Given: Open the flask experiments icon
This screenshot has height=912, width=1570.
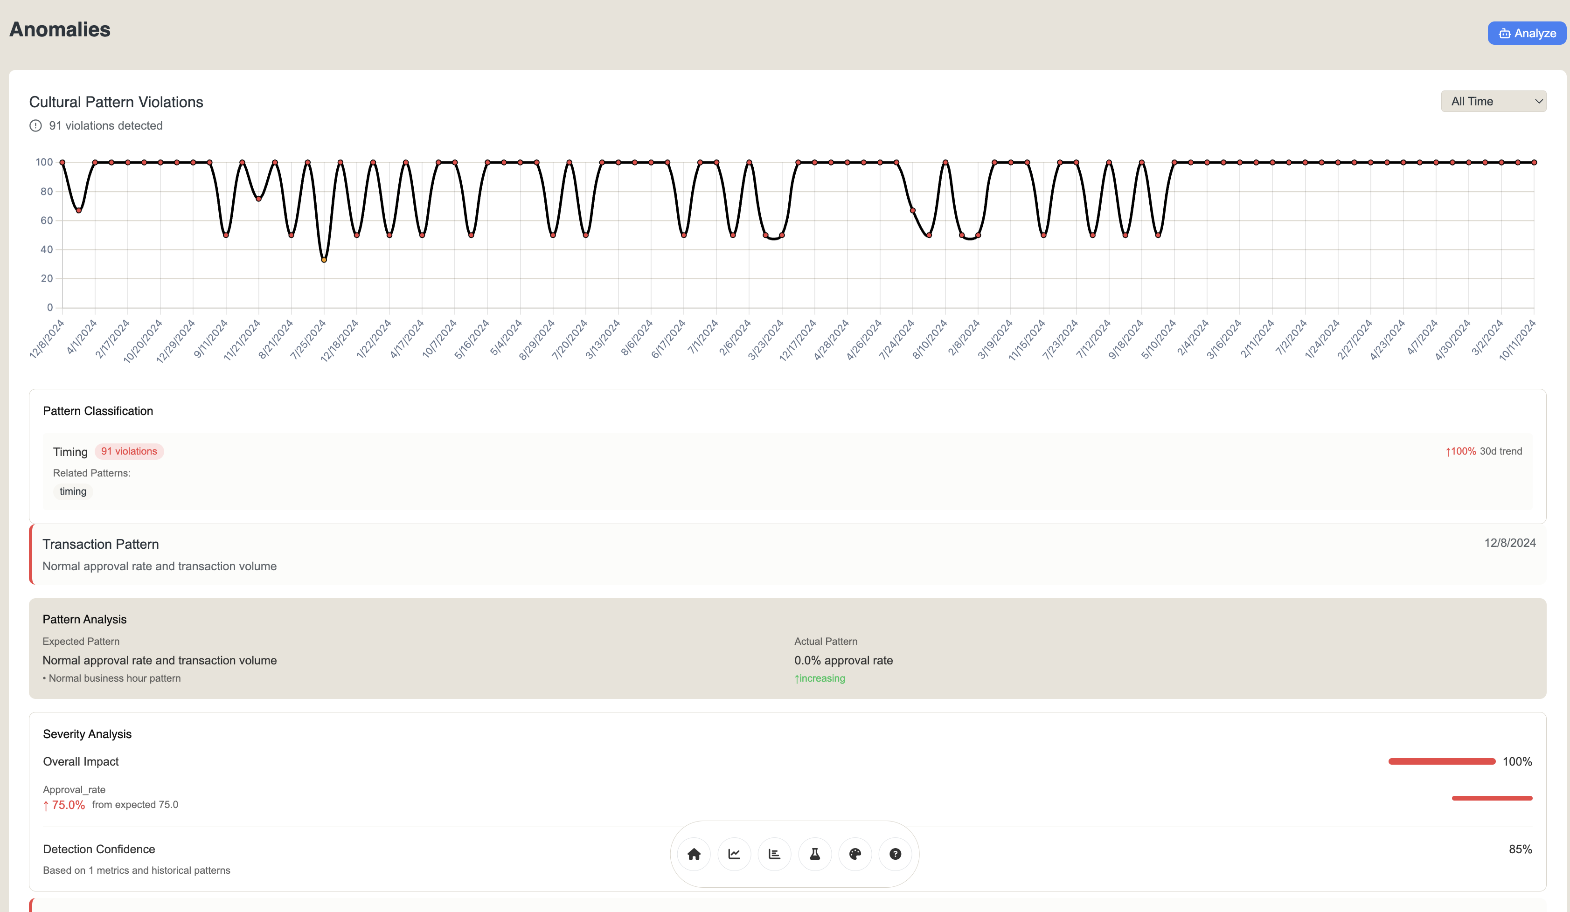Looking at the screenshot, I should pyautogui.click(x=814, y=854).
